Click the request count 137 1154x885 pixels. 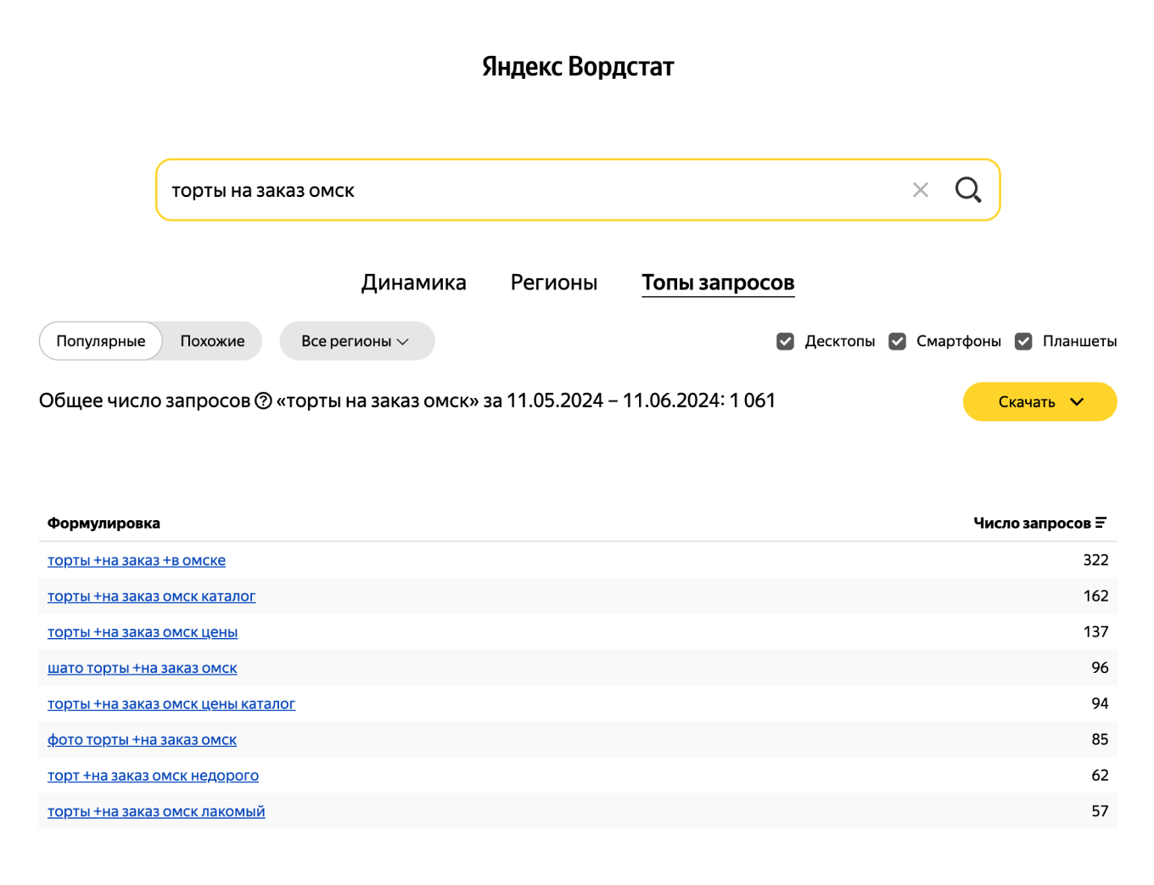tap(1095, 631)
